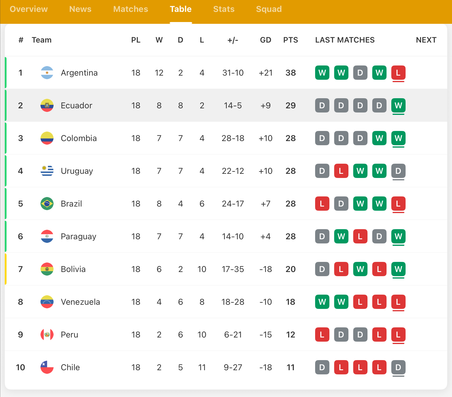
Task: Click the Brazil flag icon
Action: 47,204
